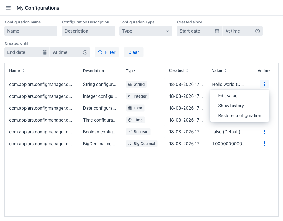Click the 'false (Default)' value cell

click(x=226, y=132)
